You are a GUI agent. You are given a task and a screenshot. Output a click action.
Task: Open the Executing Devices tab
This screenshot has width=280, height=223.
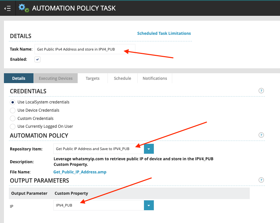pos(56,78)
